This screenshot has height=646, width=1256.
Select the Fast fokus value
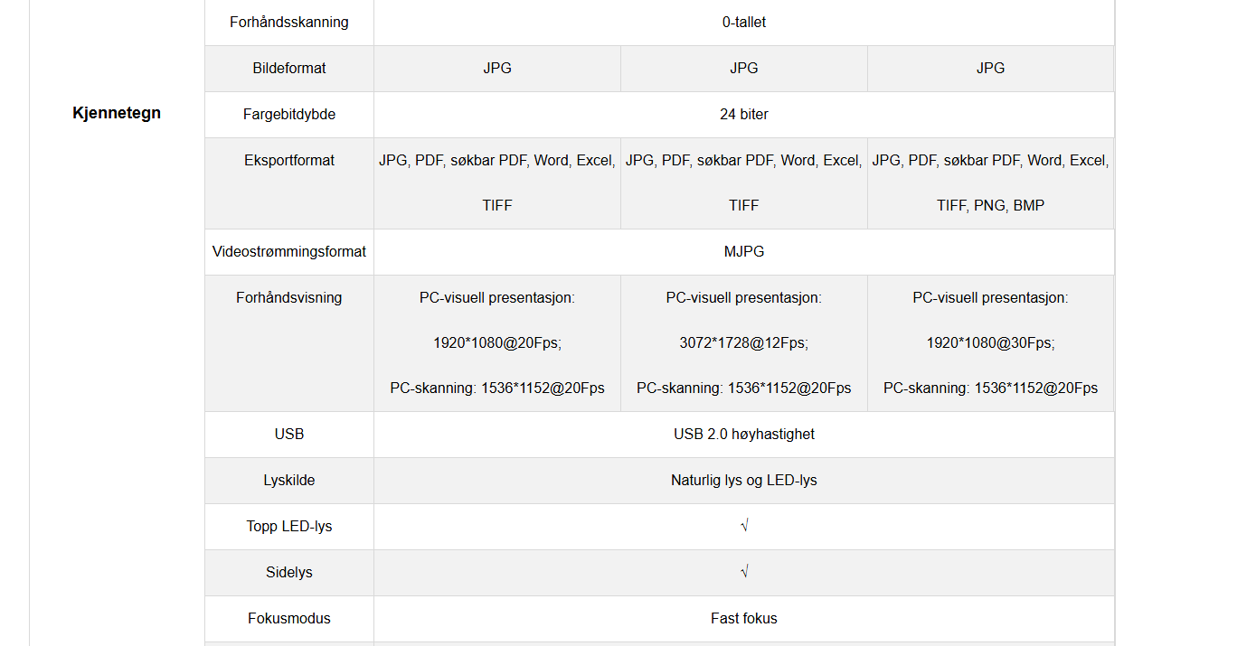tap(743, 618)
